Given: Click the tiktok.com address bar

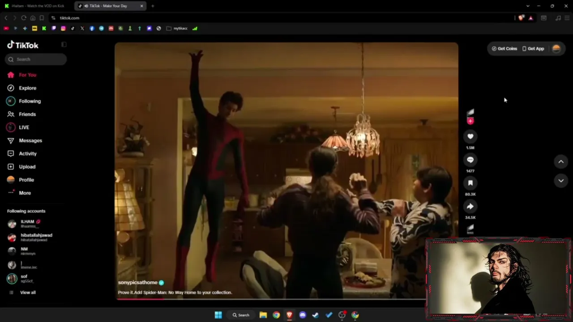Looking at the screenshot, I should point(282,18).
